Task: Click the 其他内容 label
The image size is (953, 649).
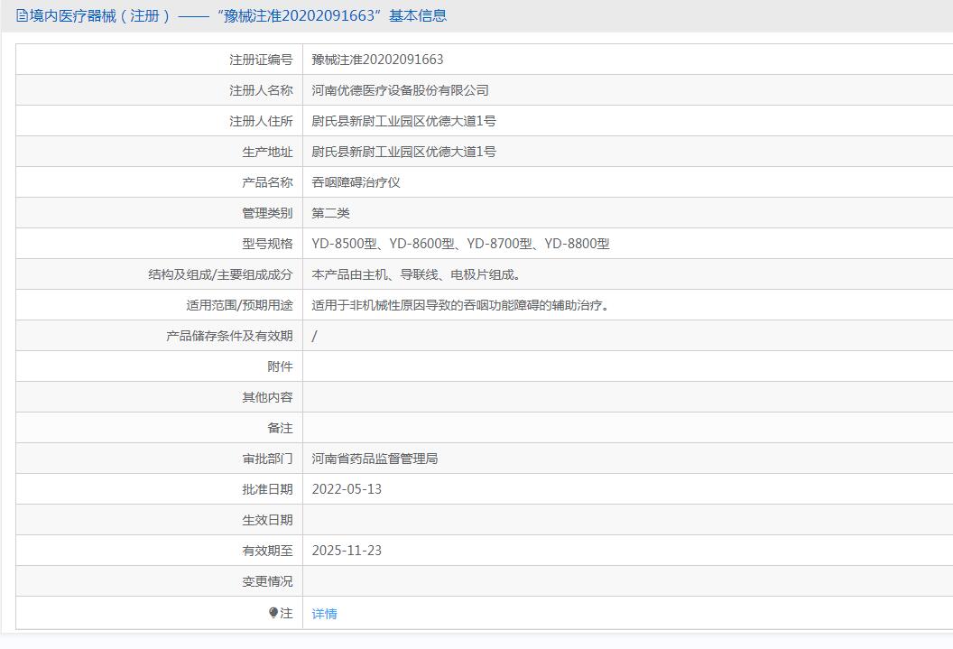Action: point(267,397)
